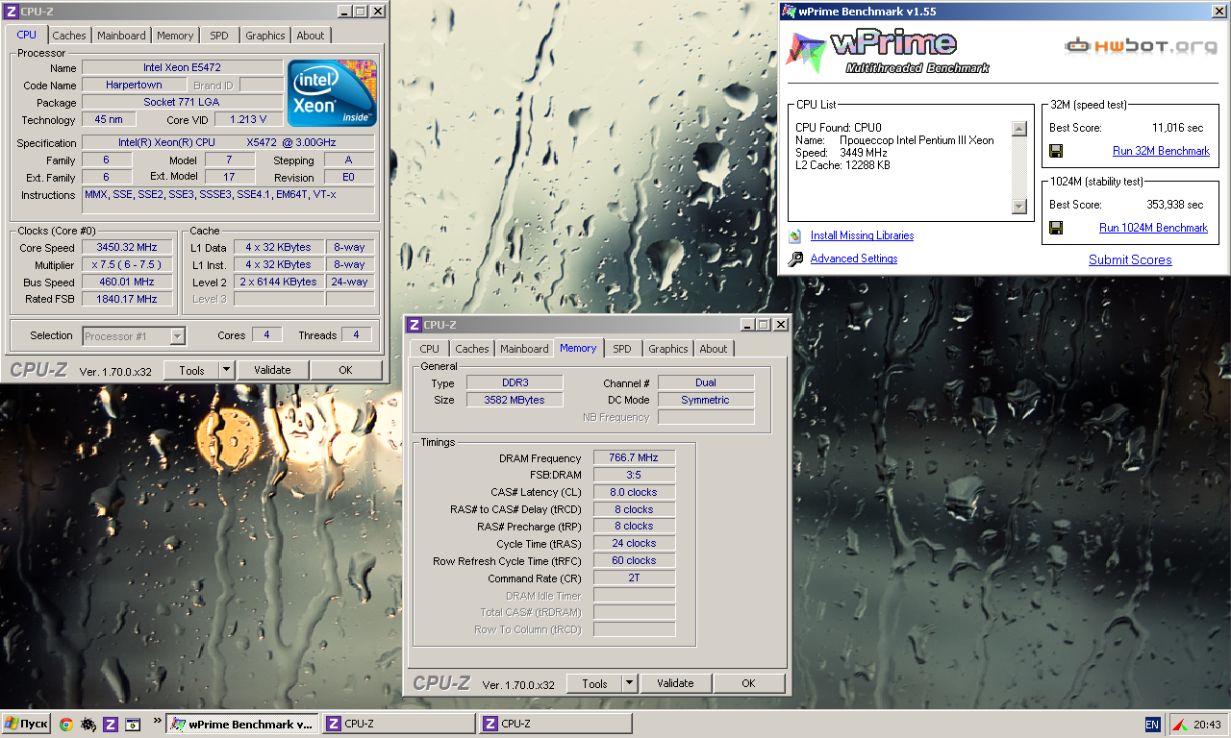Open the Advanced Settings link in wPrime
The height and width of the screenshot is (738, 1231).
point(854,258)
